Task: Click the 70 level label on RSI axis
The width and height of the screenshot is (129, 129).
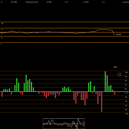Action: (x=2, y=30)
